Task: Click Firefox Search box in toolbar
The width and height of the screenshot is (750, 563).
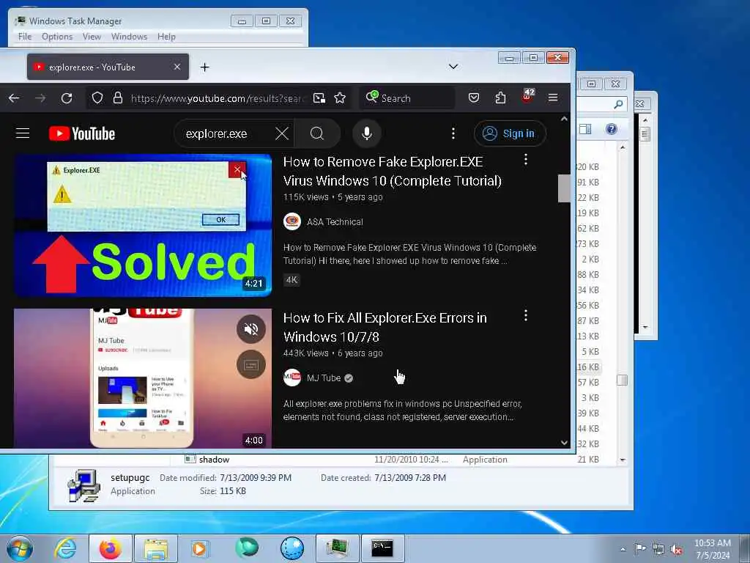Action: tap(406, 98)
